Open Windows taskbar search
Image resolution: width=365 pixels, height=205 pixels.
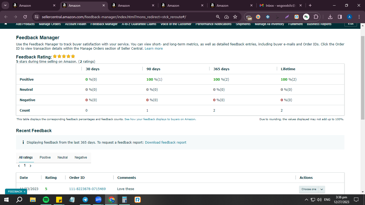coord(19,200)
